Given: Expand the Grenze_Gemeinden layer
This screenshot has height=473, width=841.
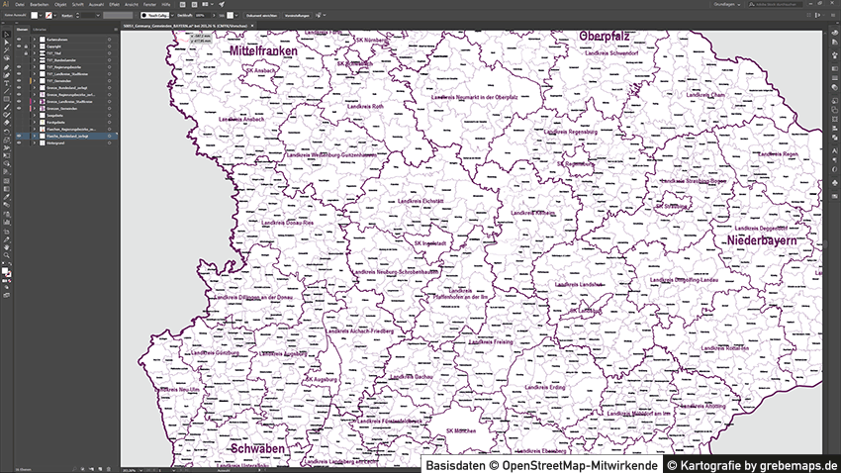Looking at the screenshot, I should click(x=35, y=108).
